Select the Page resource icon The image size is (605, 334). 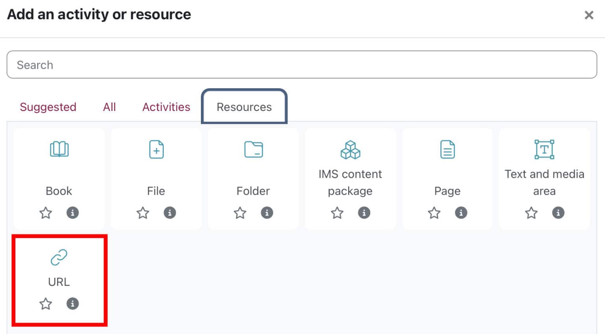point(447,149)
